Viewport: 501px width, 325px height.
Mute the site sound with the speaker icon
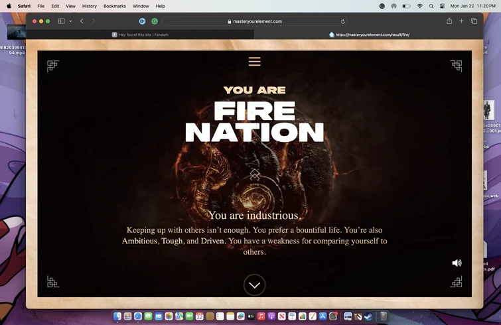coord(457,263)
